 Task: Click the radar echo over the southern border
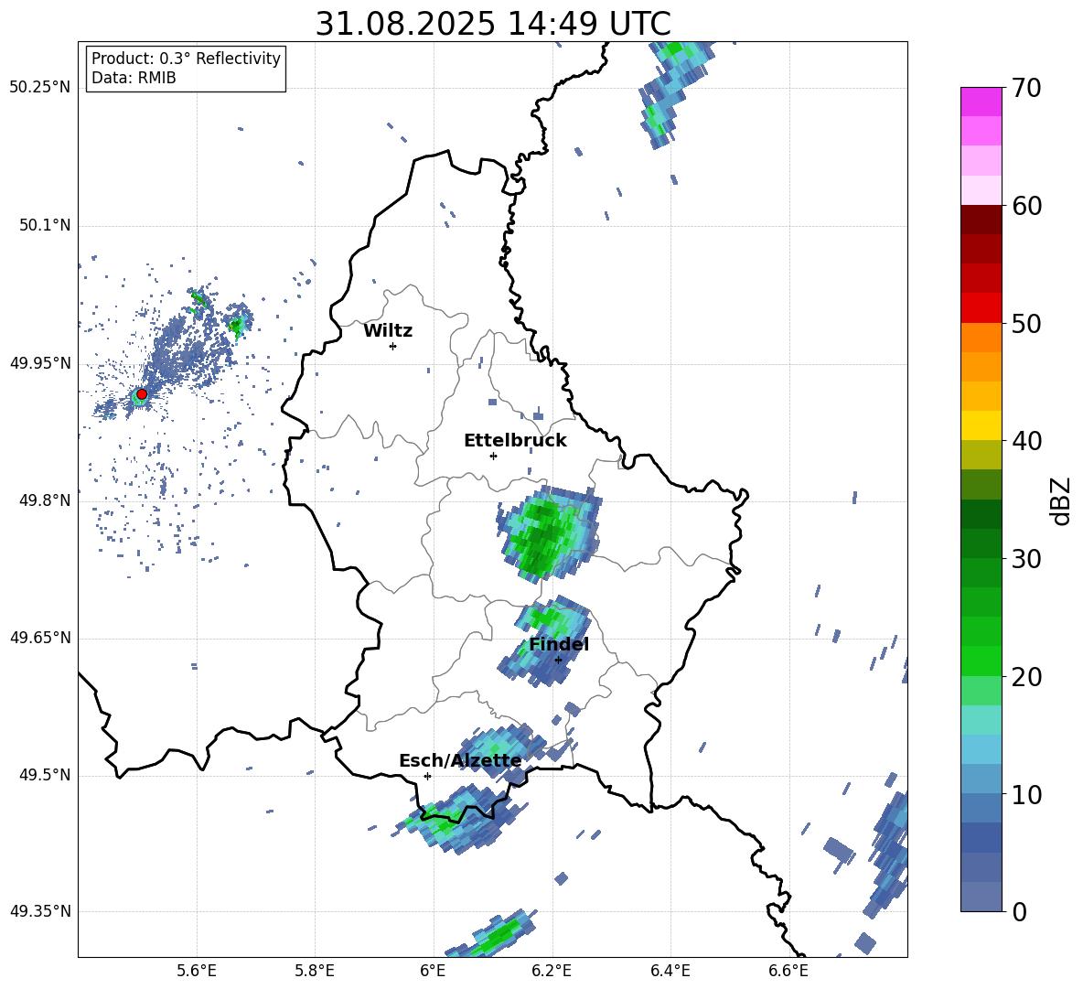point(459,819)
